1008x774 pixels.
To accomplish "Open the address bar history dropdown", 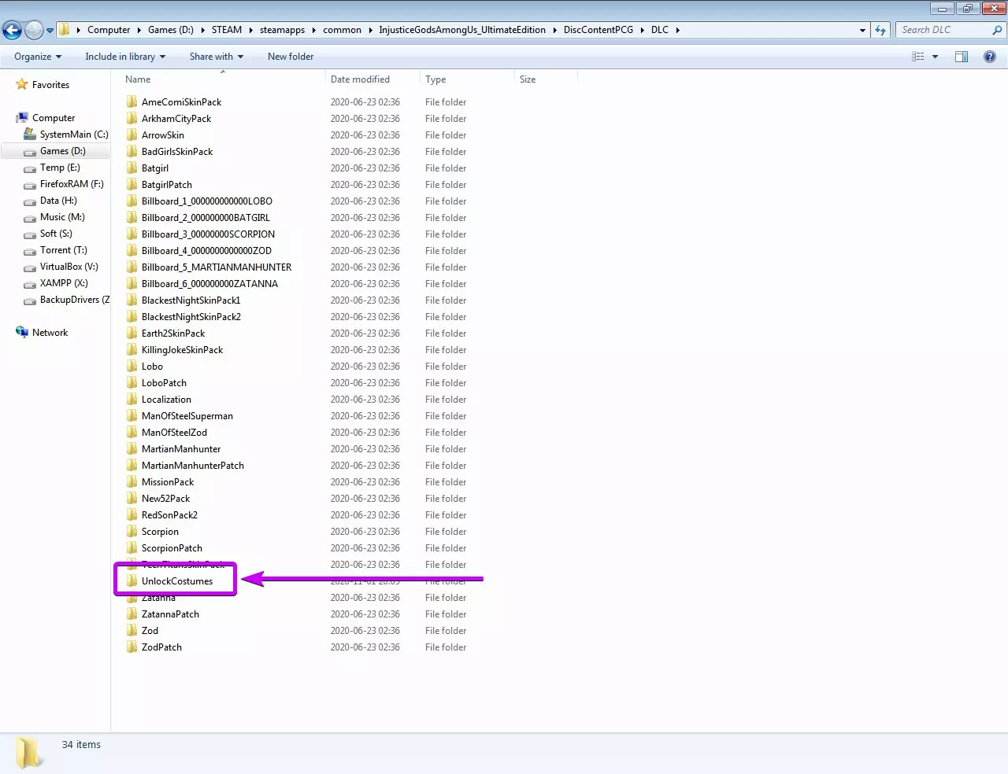I will pyautogui.click(x=863, y=30).
